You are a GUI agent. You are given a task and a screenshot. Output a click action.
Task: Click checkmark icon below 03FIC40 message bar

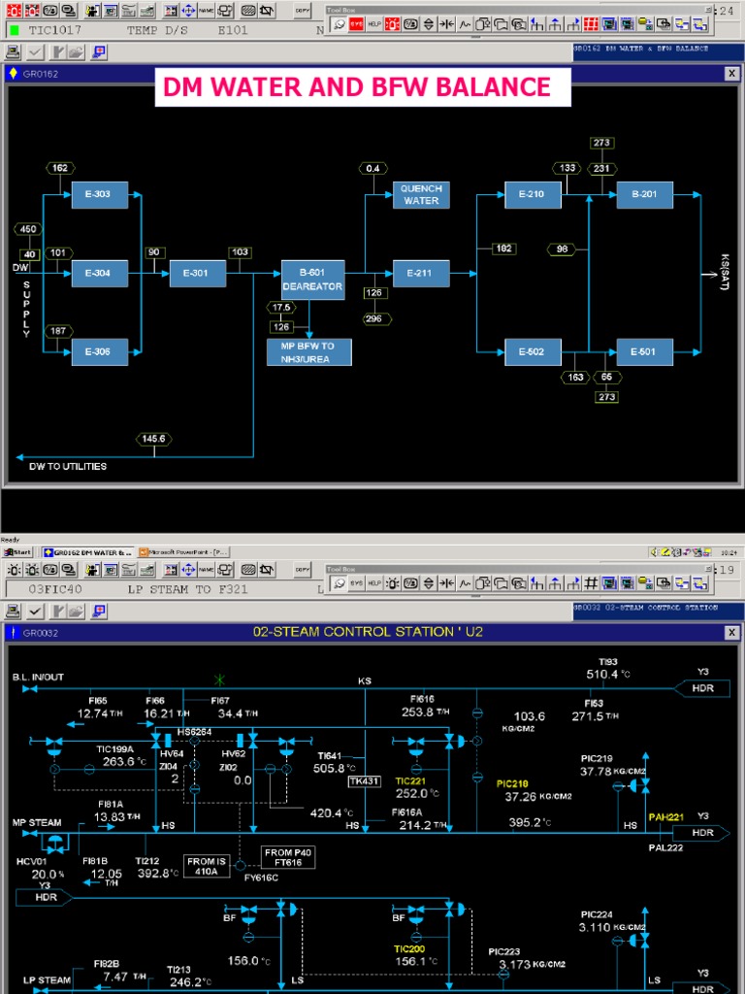point(34,612)
